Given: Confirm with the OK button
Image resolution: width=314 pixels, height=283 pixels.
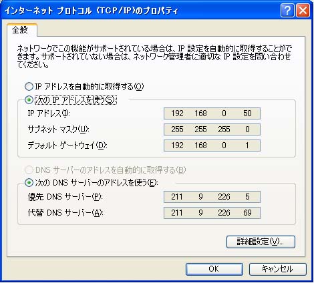Looking at the screenshot, I should [214, 269].
